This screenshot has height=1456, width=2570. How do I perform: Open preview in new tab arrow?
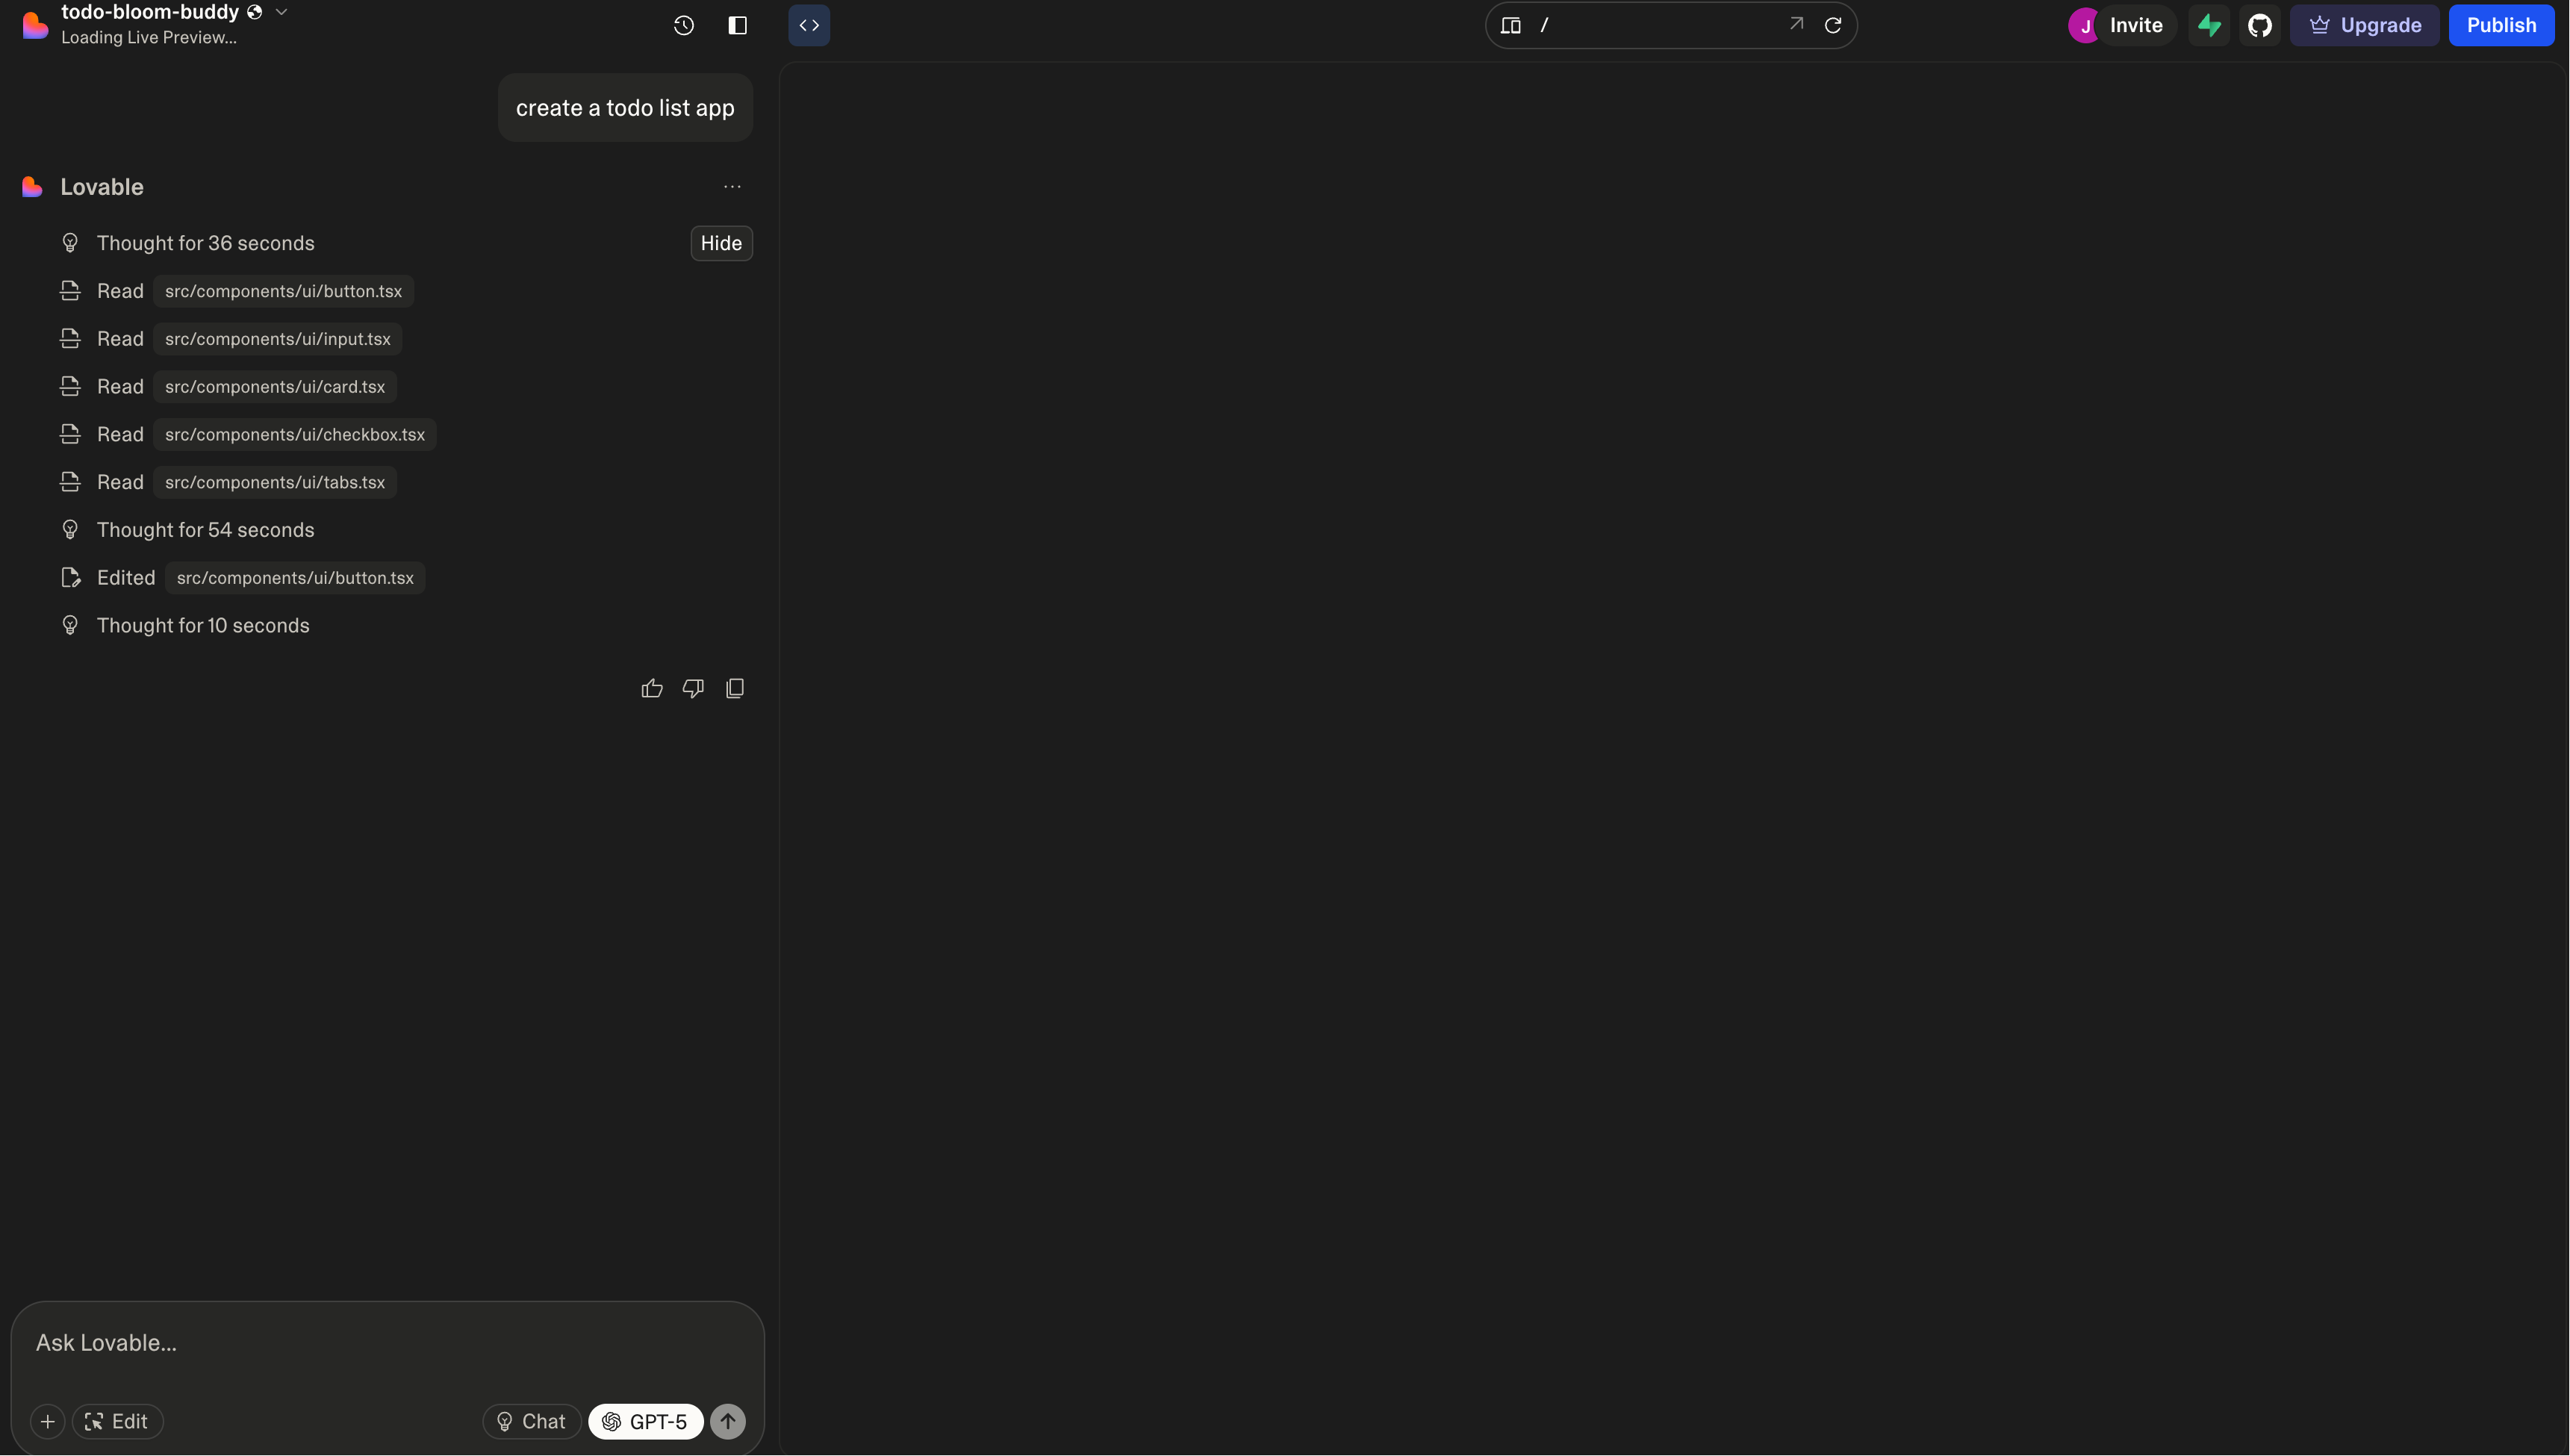pyautogui.click(x=1796, y=24)
